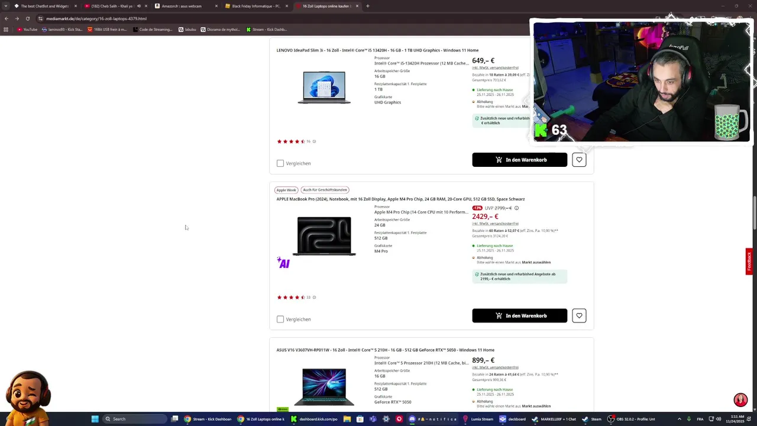Open Discord icon on the taskbar
Screen dimensions: 757x426
[412, 419]
